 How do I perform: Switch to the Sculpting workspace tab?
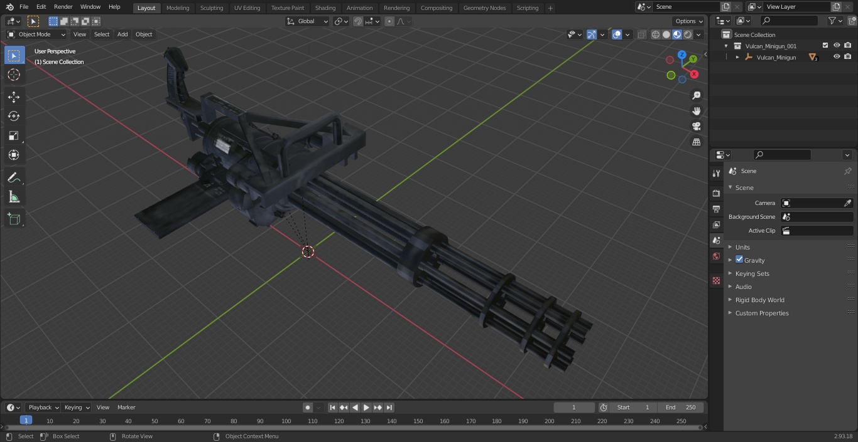tap(212, 8)
